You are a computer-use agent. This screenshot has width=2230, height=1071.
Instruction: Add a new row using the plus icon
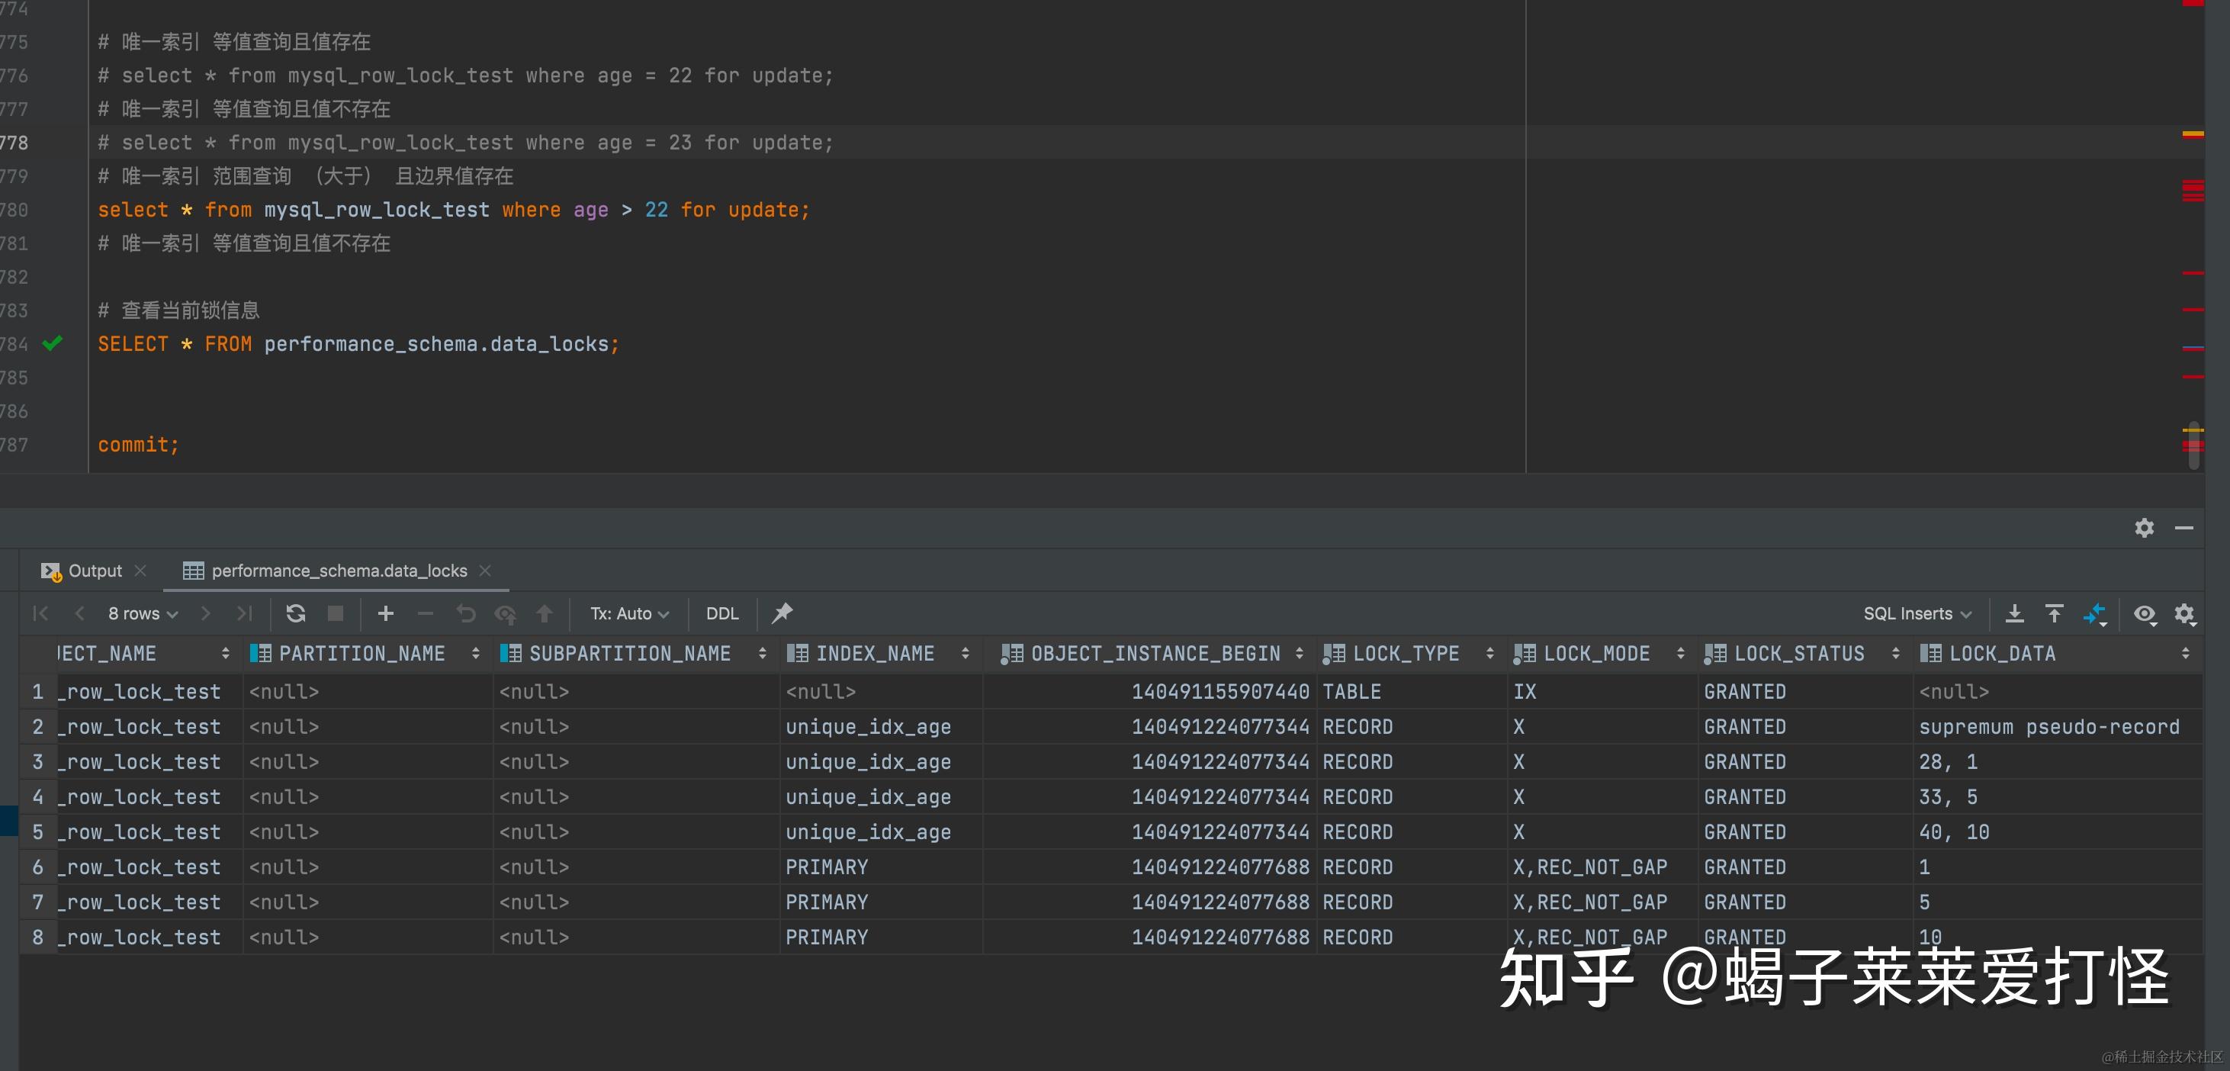(385, 613)
